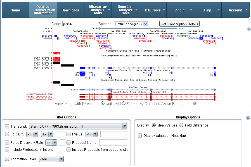Open the Species dropdown
Image resolution: width=251 pixels, height=167 pixels.
[x=131, y=24]
